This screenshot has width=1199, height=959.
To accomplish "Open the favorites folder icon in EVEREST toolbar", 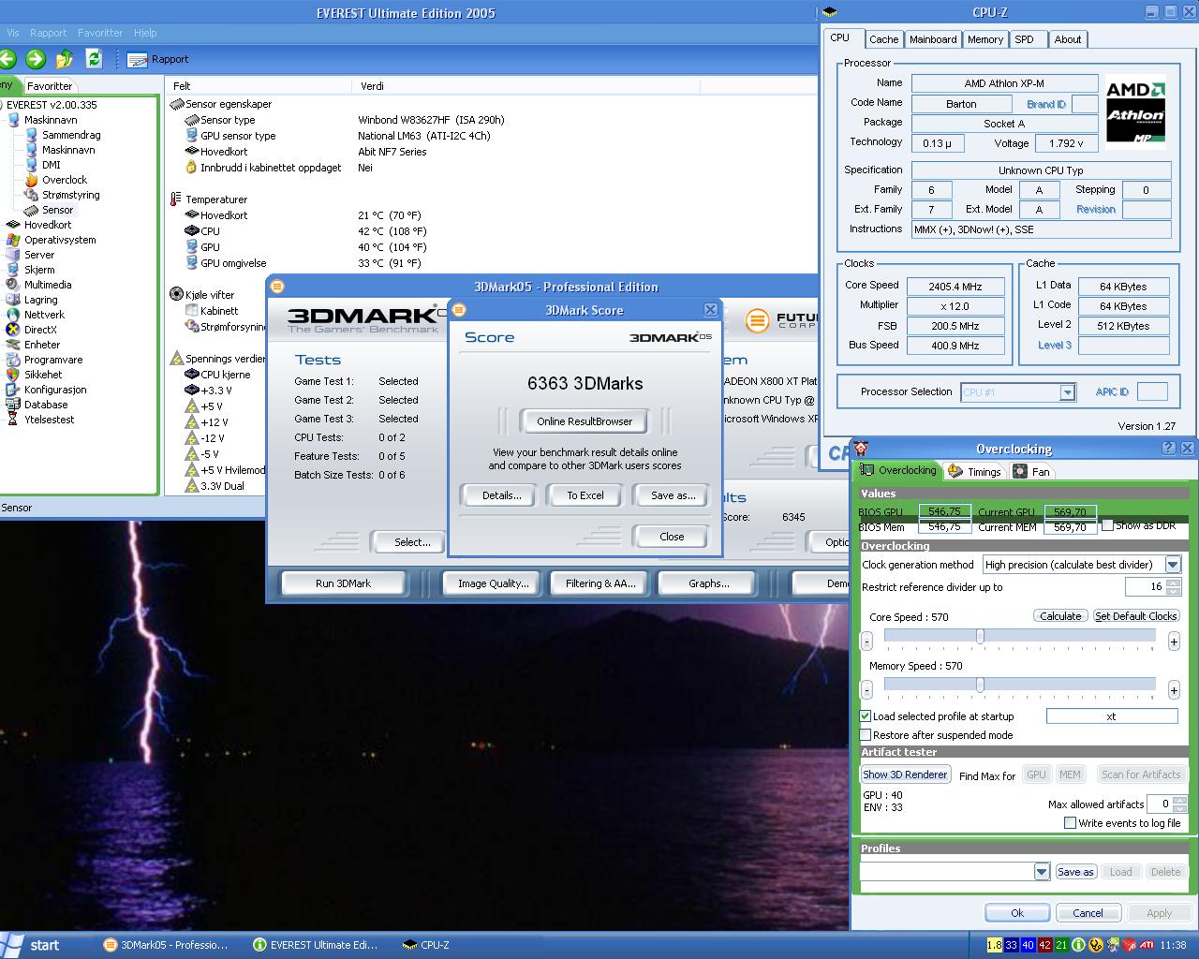I will tap(65, 59).
